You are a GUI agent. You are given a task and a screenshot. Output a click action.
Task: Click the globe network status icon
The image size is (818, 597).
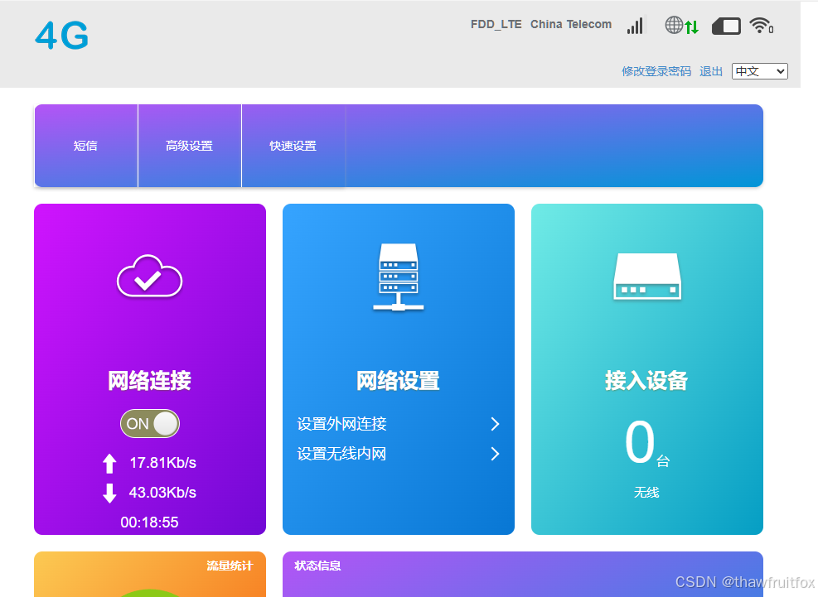coord(674,25)
